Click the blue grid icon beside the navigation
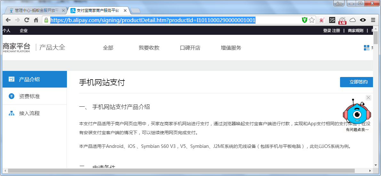381x176 pixels. tap(366, 48)
